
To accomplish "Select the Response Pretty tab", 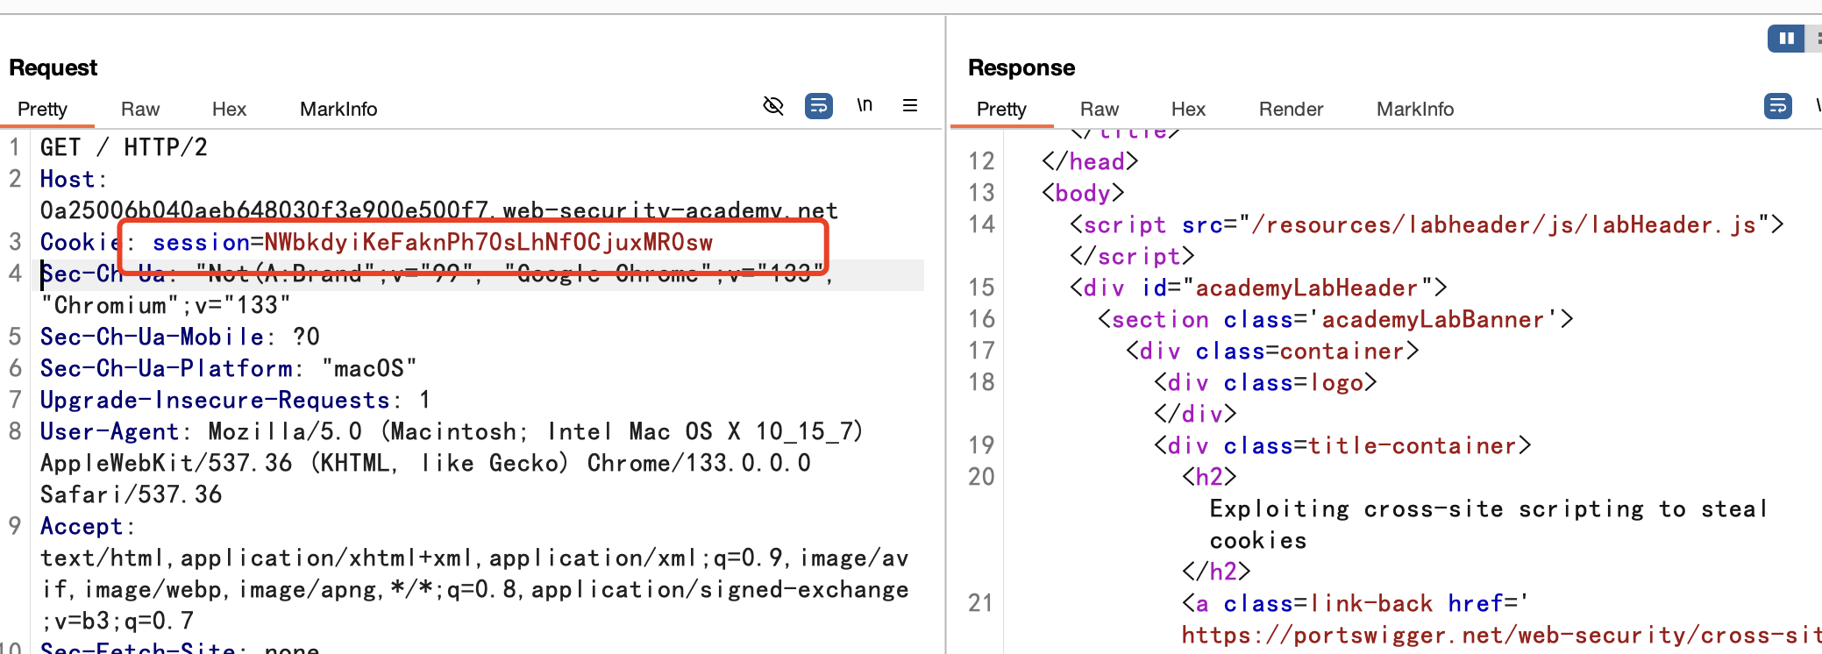I will (x=1001, y=109).
